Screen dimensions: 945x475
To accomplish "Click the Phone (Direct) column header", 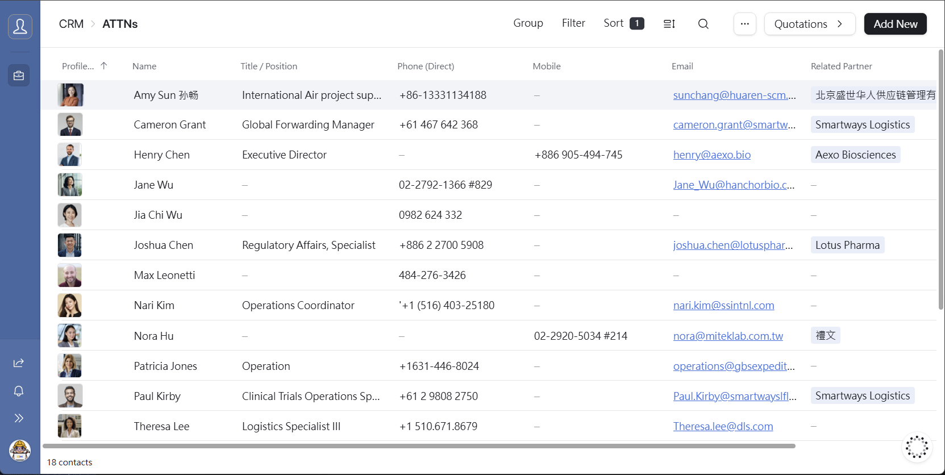I will point(426,66).
